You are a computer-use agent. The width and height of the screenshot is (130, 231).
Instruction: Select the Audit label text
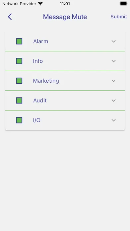(x=40, y=101)
